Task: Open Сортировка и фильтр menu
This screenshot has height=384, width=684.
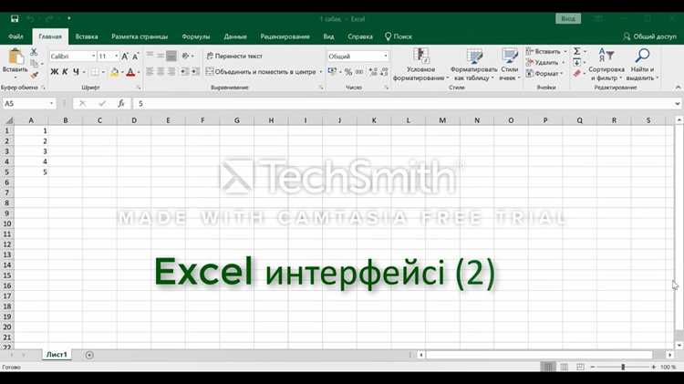Action: click(606, 65)
